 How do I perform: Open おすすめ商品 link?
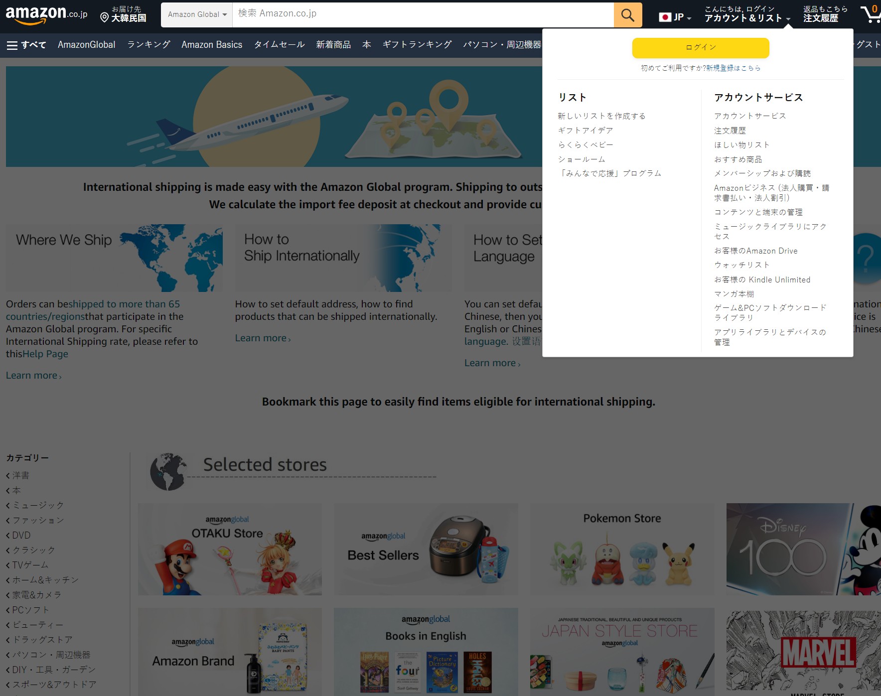pyautogui.click(x=738, y=159)
